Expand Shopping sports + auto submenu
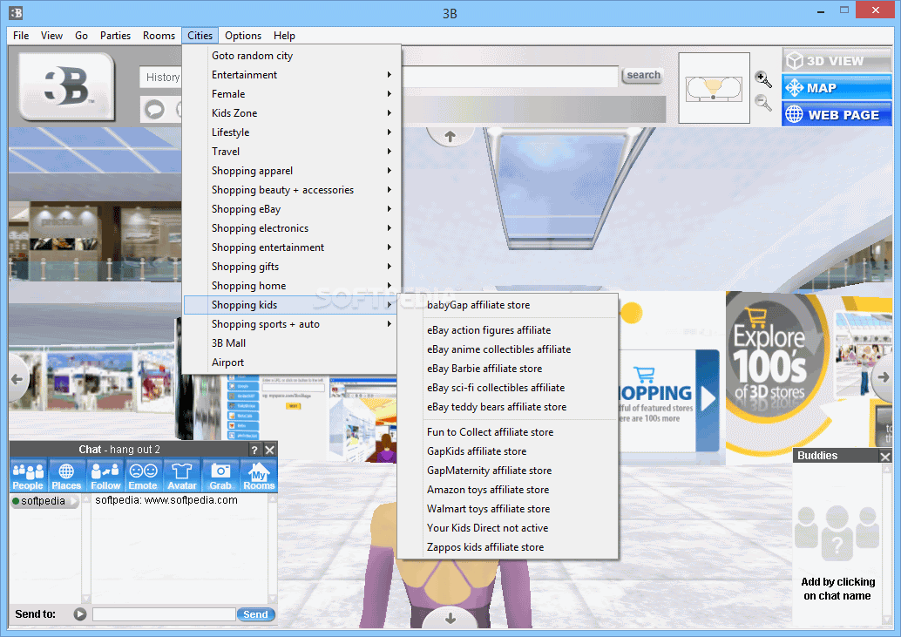This screenshot has width=901, height=637. coord(292,324)
